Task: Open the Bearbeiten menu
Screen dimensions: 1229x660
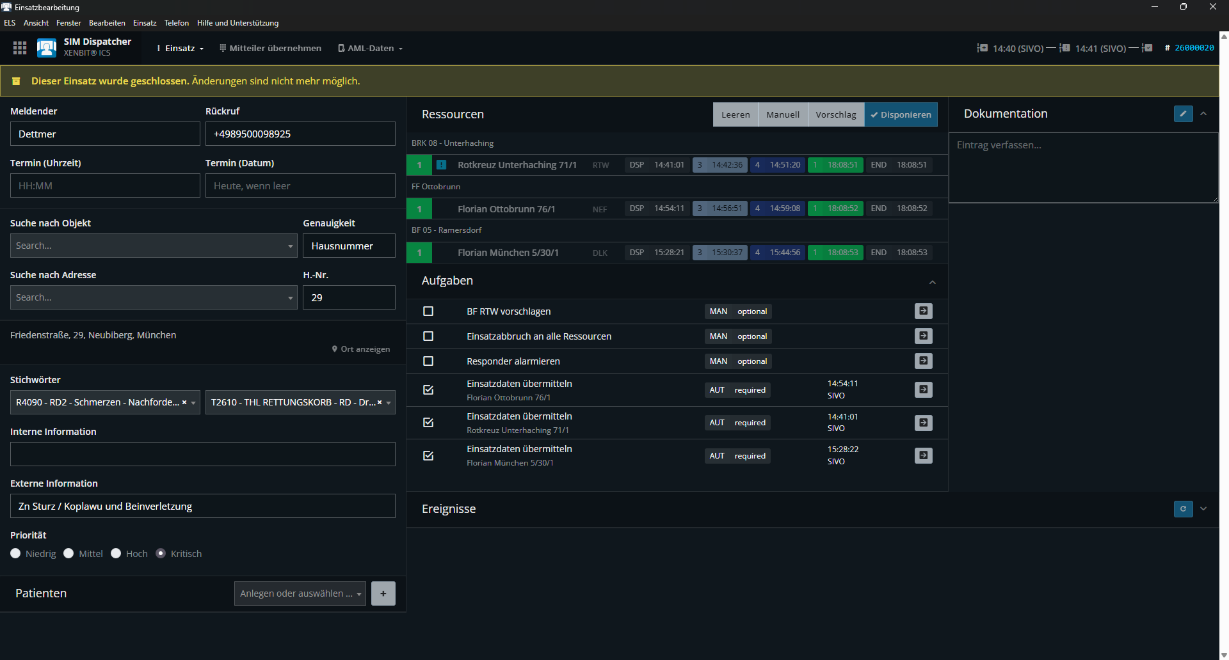Action: click(107, 23)
